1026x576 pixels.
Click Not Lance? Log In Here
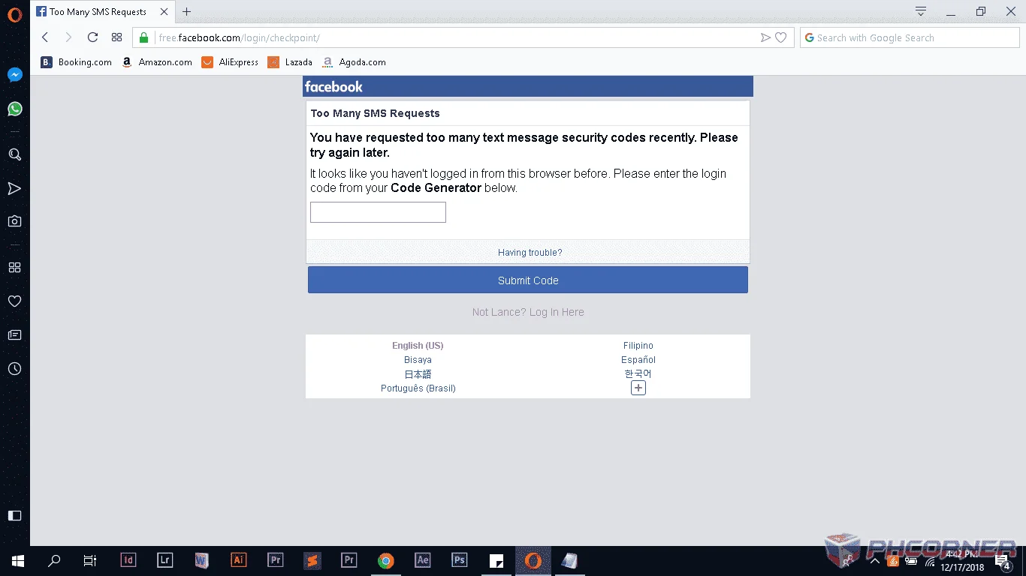pyautogui.click(x=528, y=312)
